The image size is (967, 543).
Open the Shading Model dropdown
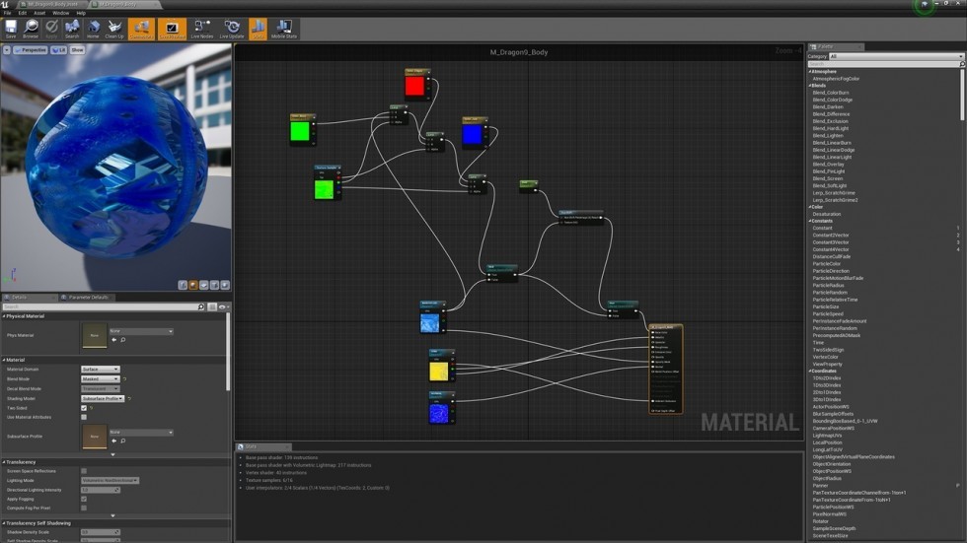point(103,399)
